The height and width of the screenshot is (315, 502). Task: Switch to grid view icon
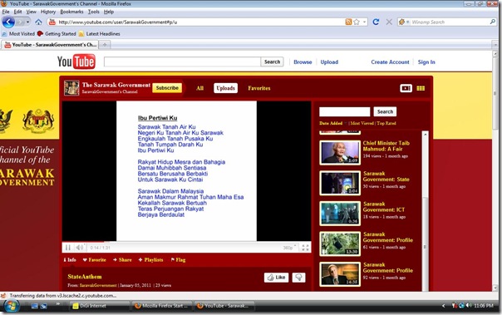(421, 88)
